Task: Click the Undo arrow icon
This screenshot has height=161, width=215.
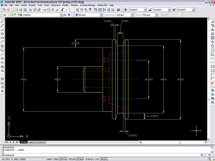Action: pyautogui.click(x=63, y=10)
